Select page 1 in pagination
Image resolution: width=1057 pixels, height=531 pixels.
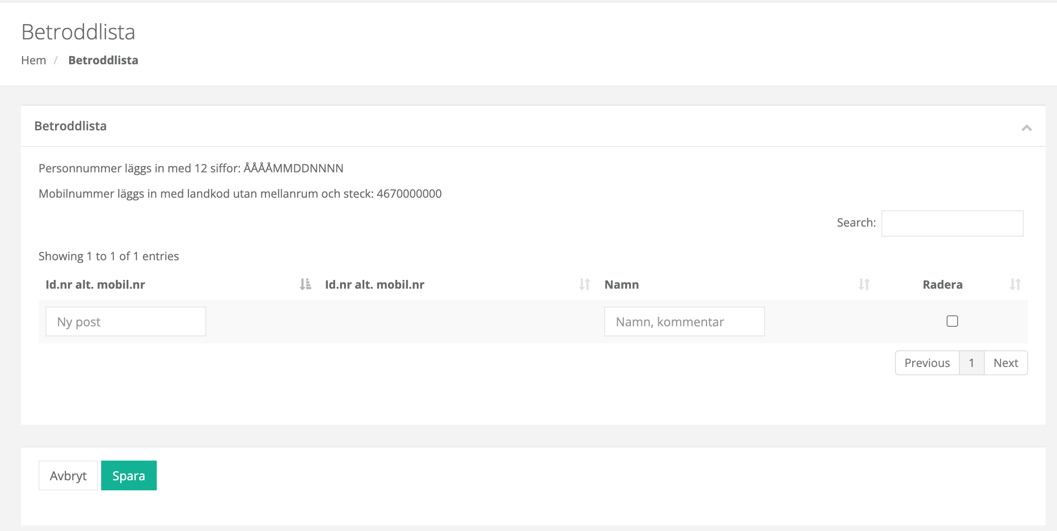(971, 363)
